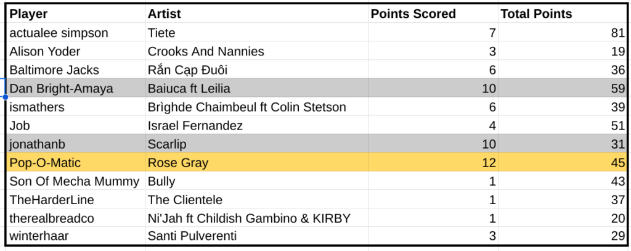
Task: Click the Santi Pulverenti cell
Action: click(x=192, y=237)
